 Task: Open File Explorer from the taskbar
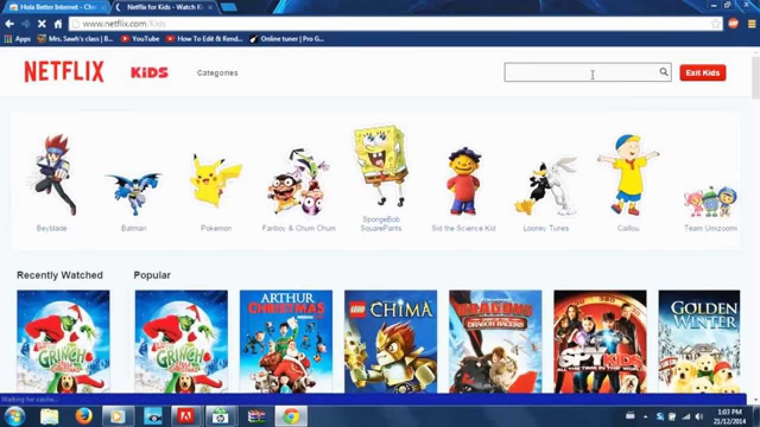pos(49,416)
